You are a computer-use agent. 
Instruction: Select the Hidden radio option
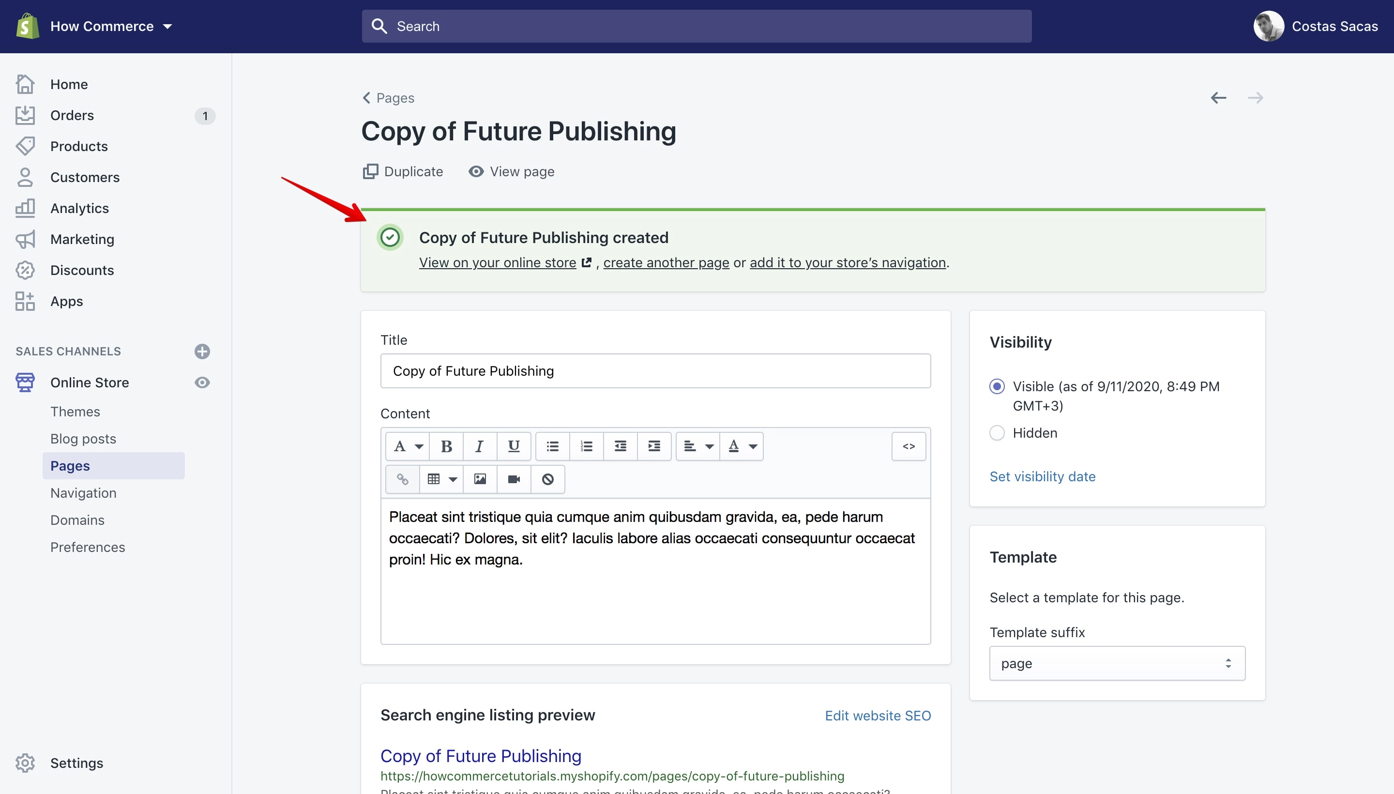tap(997, 433)
